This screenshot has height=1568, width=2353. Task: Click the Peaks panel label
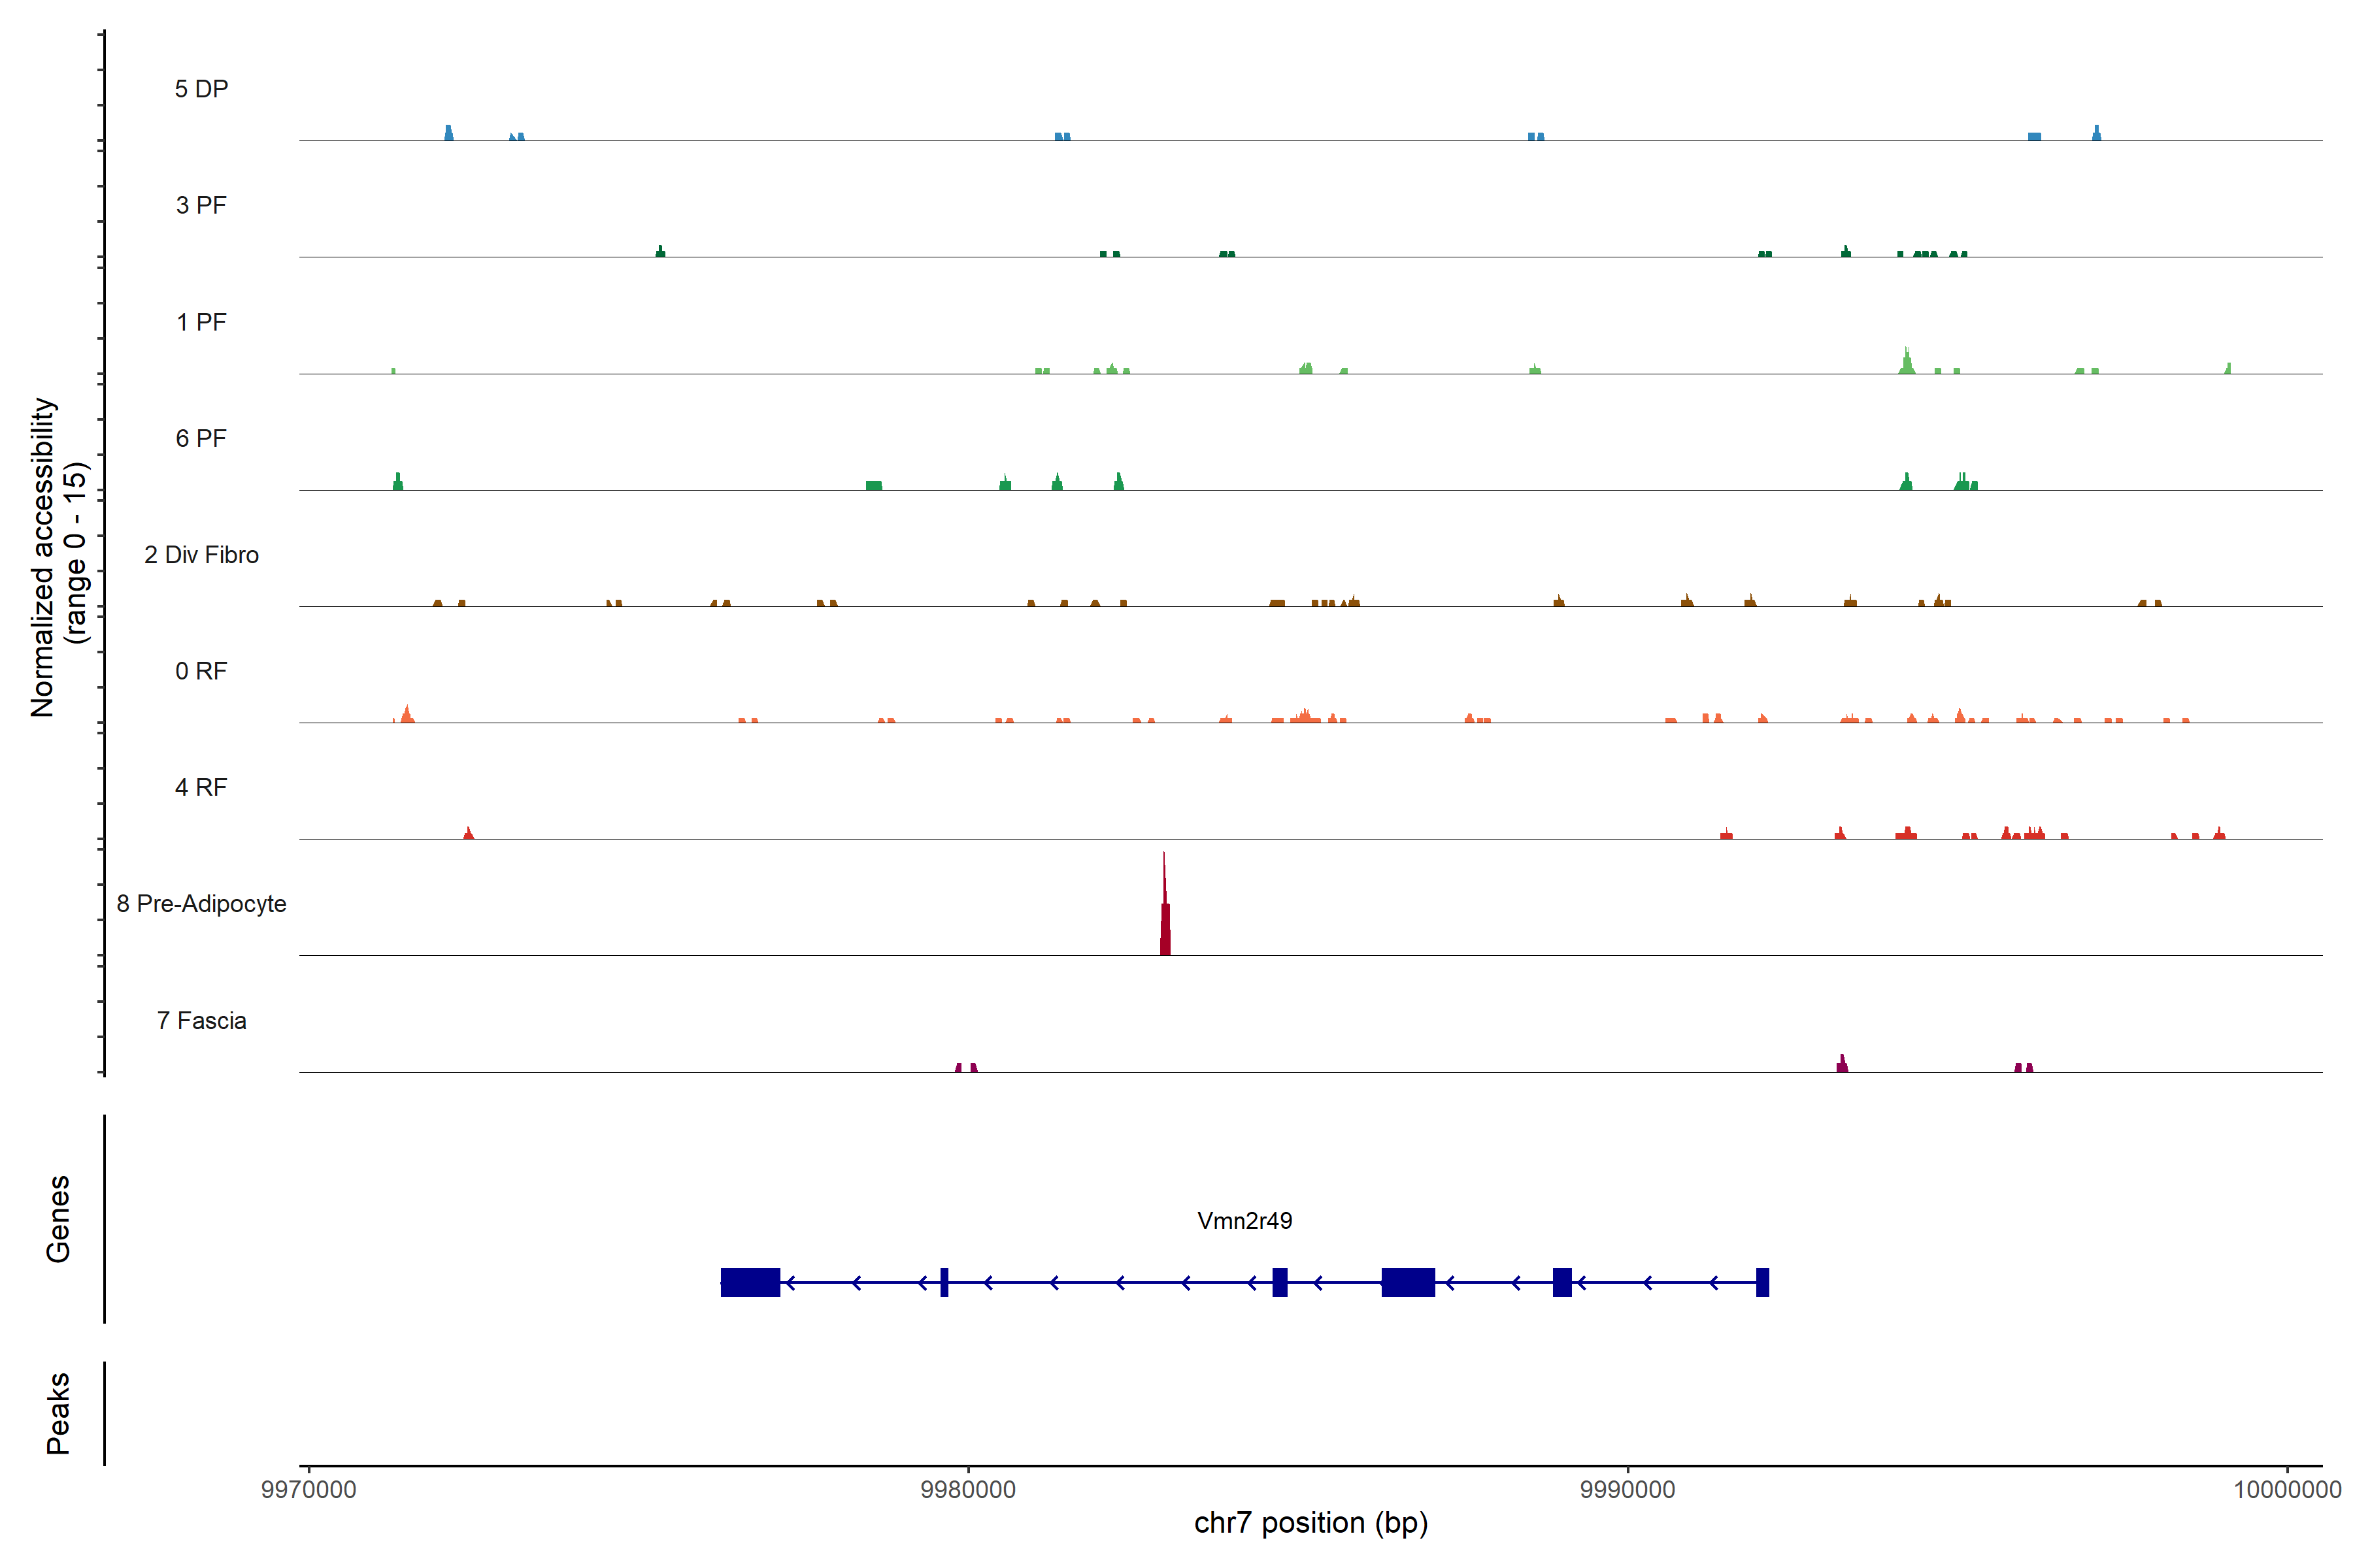pos(58,1413)
